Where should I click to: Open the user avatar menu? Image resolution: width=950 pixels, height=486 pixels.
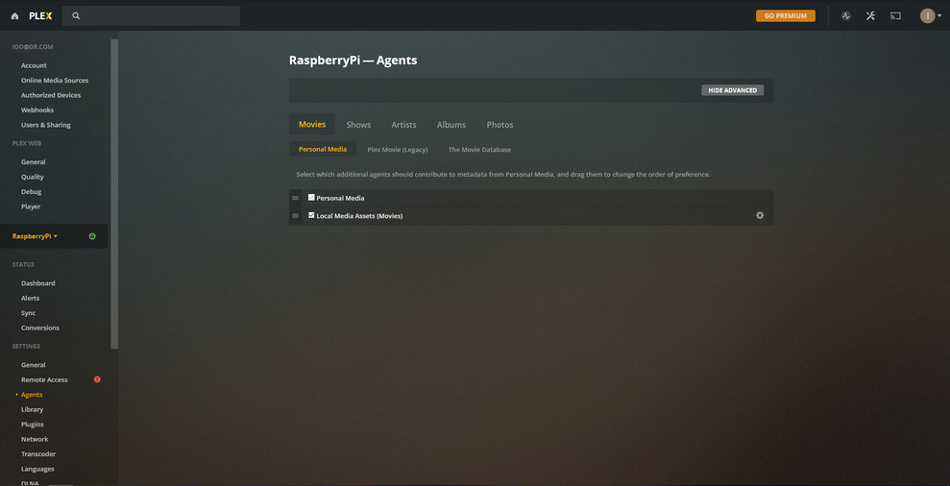931,16
